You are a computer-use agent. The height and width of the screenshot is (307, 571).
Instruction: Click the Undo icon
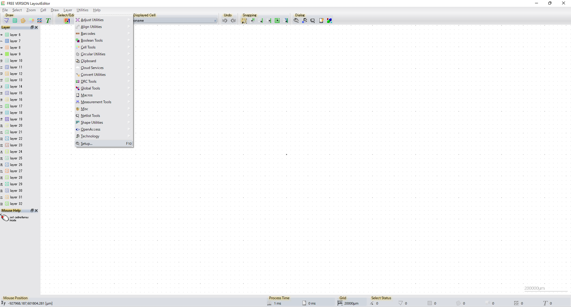pos(225,20)
